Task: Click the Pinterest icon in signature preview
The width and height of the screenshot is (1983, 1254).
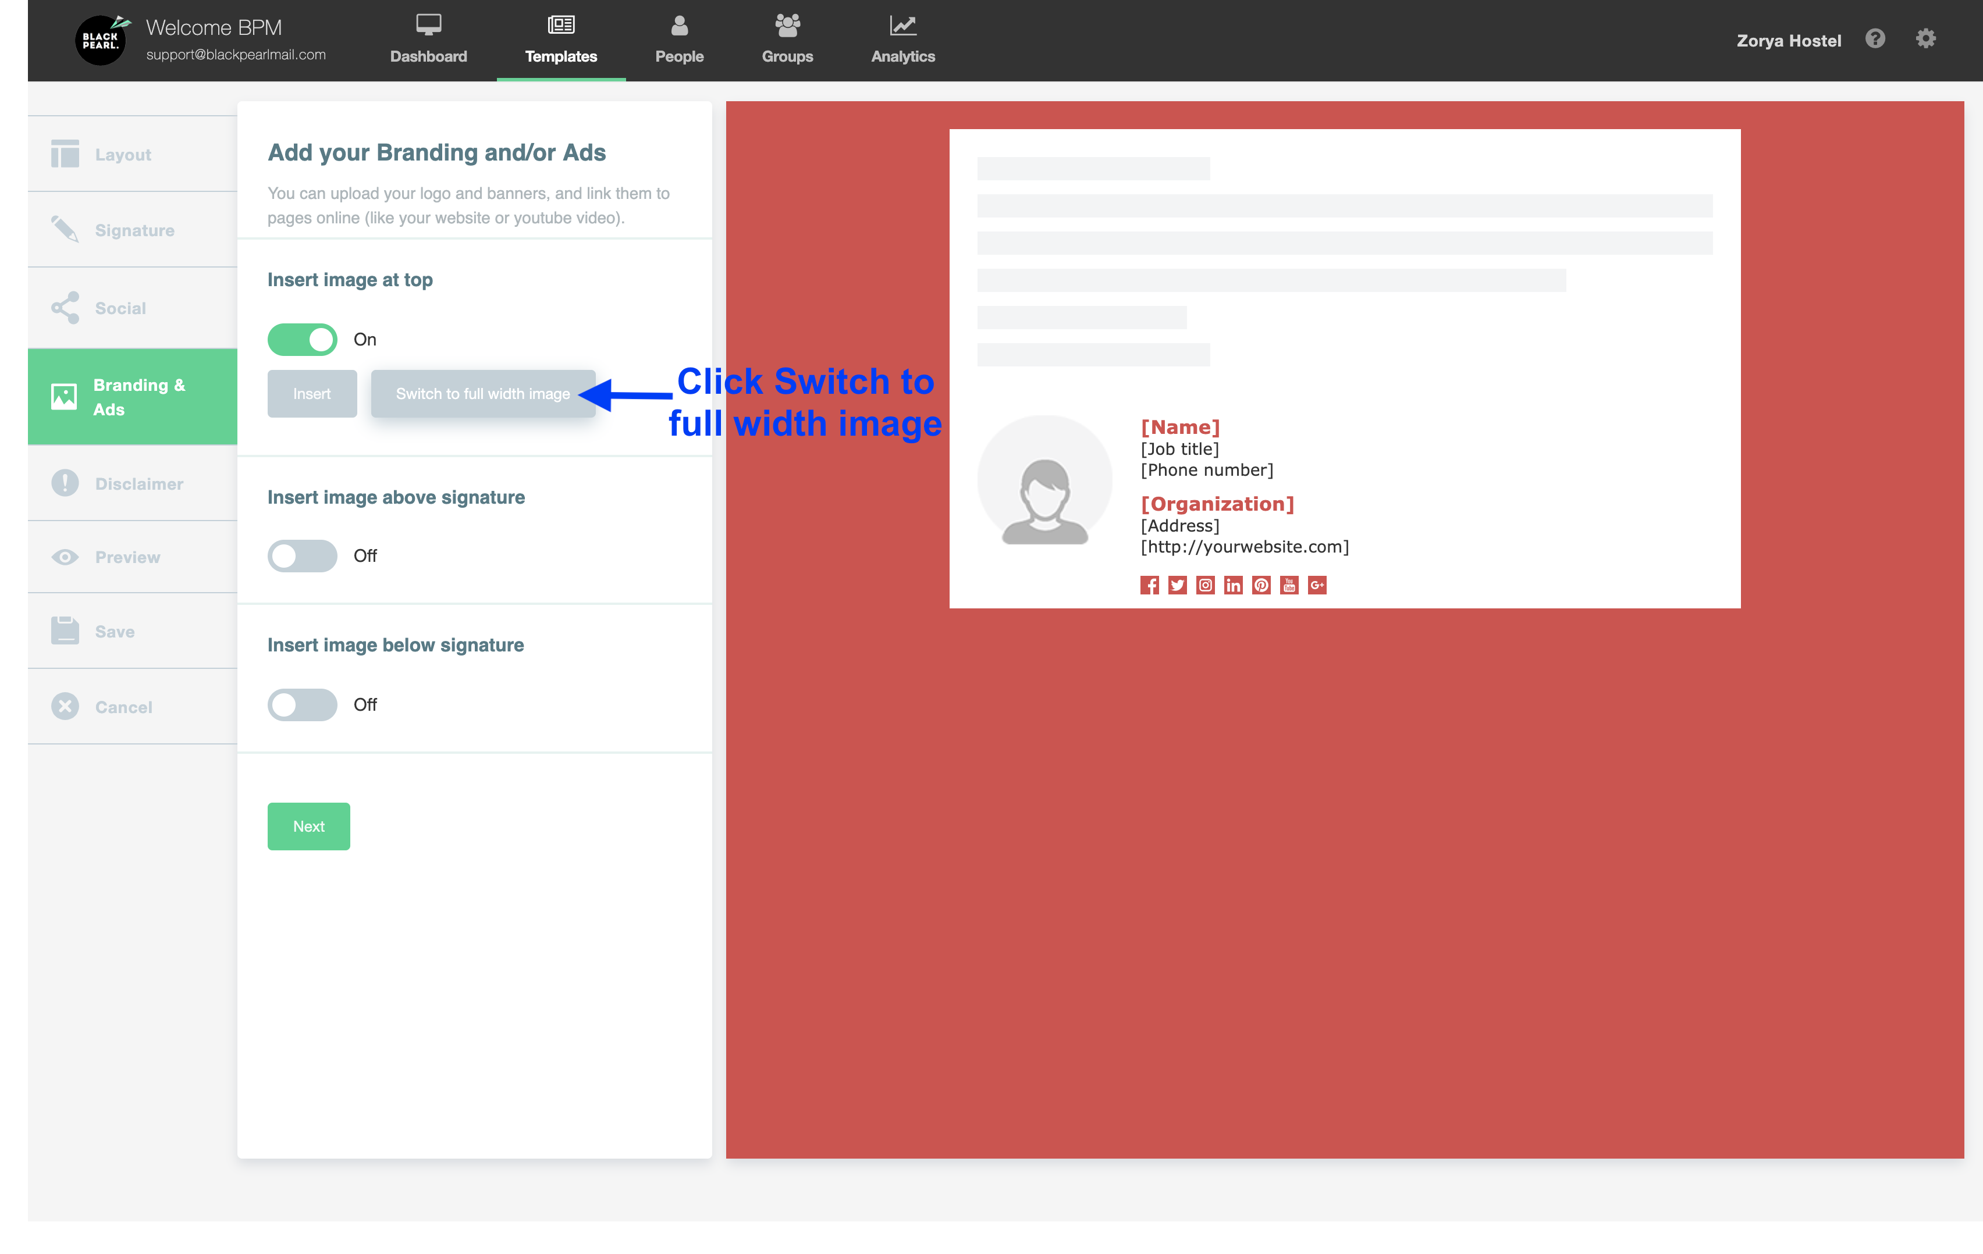Action: (1261, 586)
